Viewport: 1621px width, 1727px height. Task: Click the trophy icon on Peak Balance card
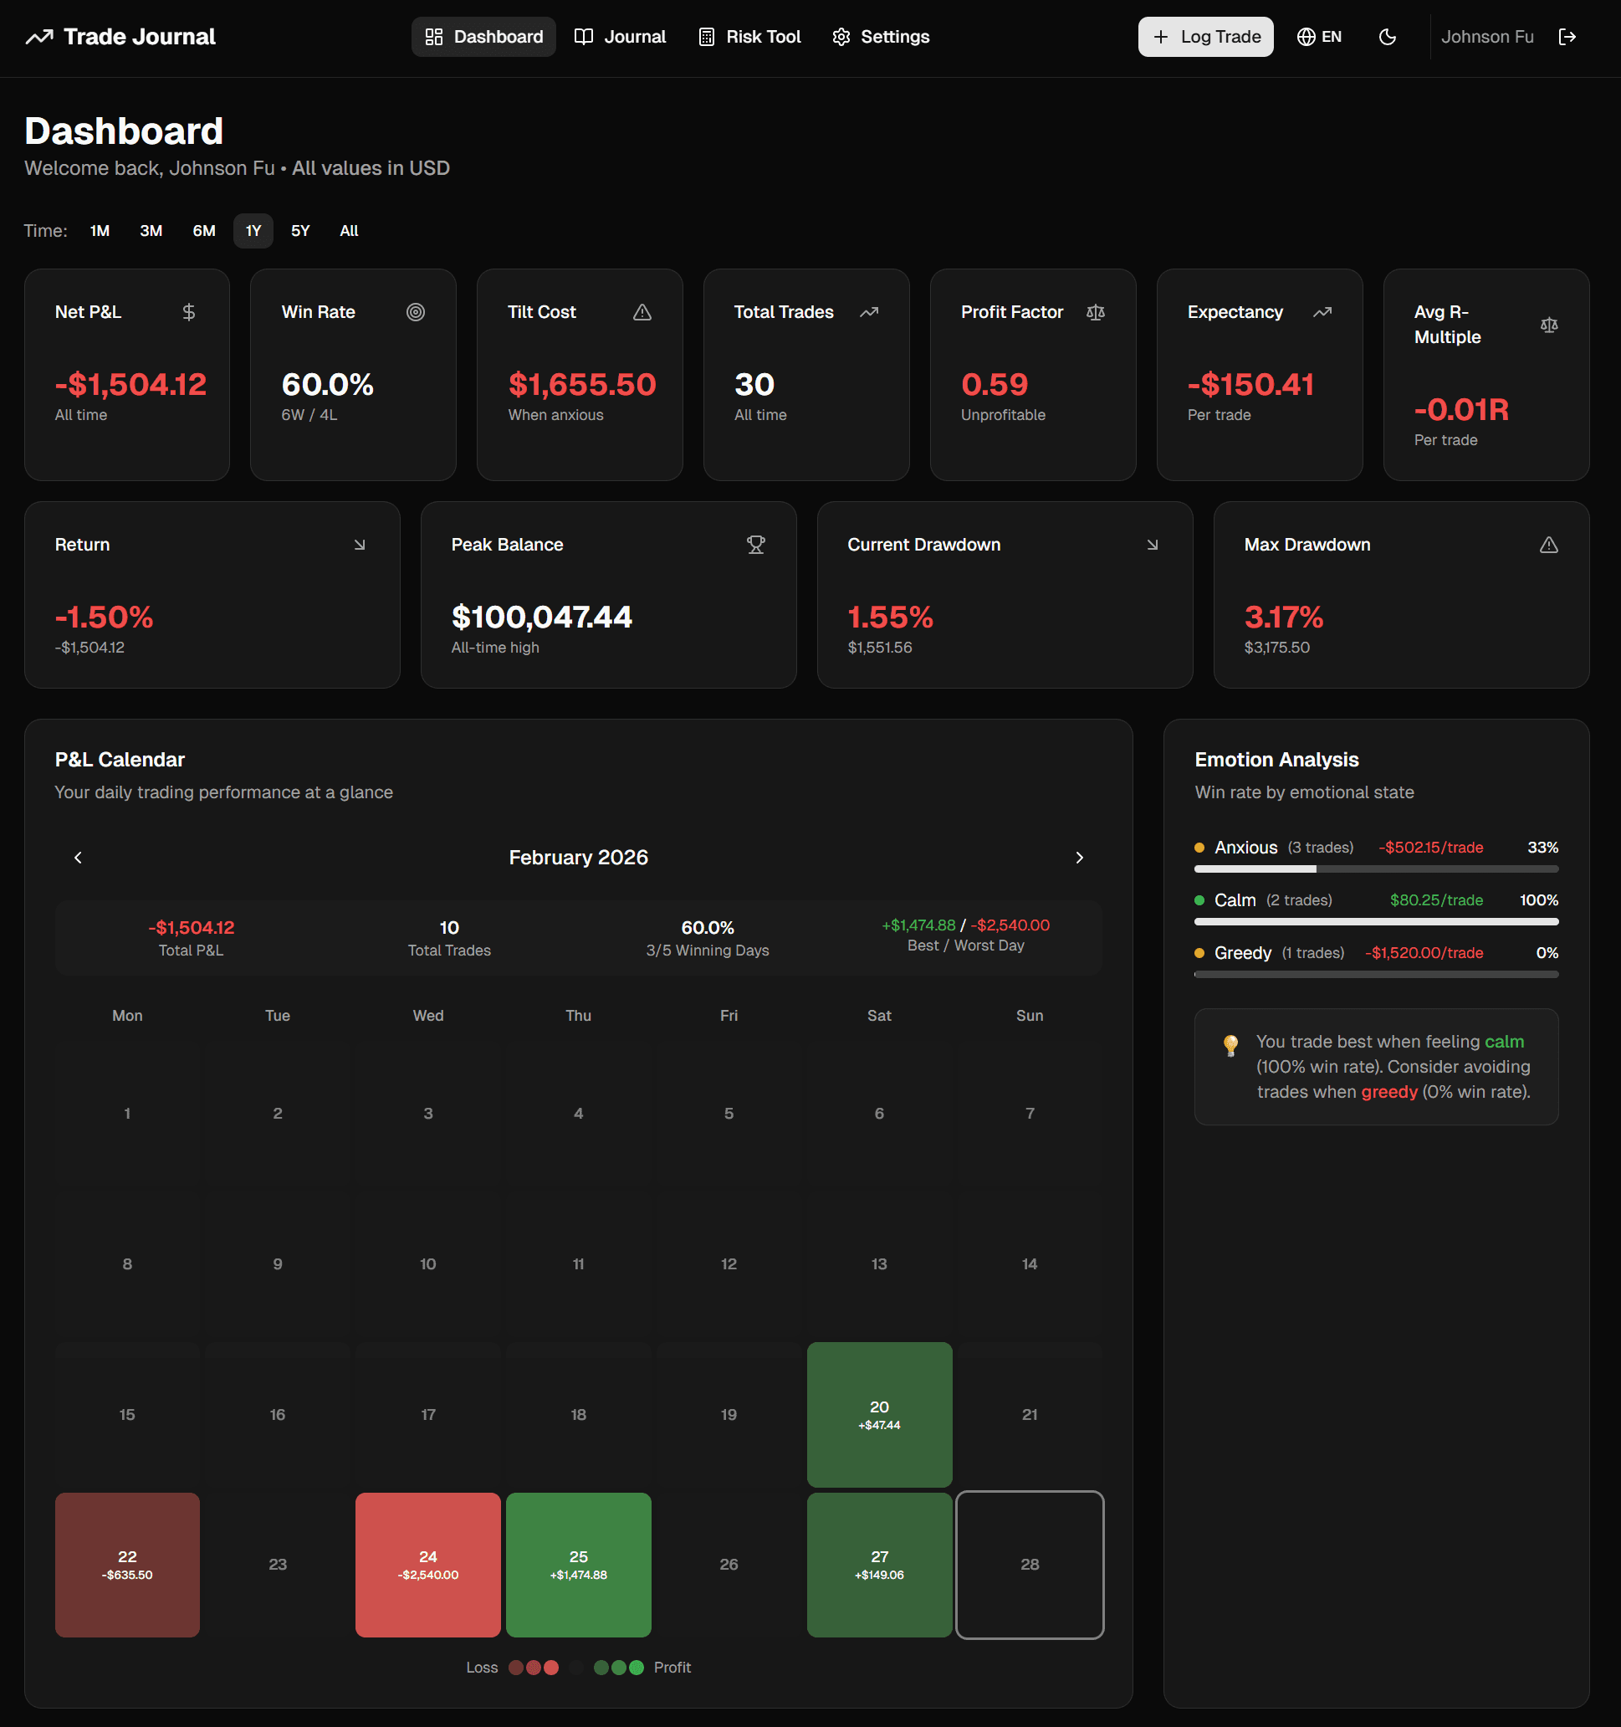[x=756, y=545]
